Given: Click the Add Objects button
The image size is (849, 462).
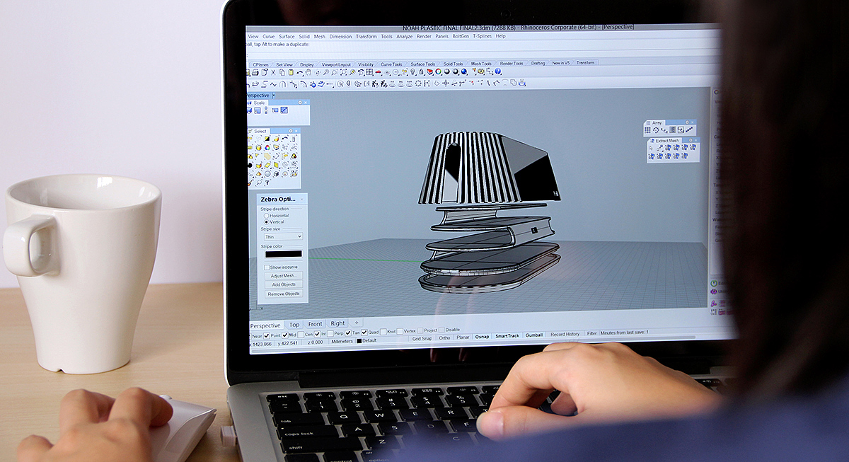Looking at the screenshot, I should point(283,284).
